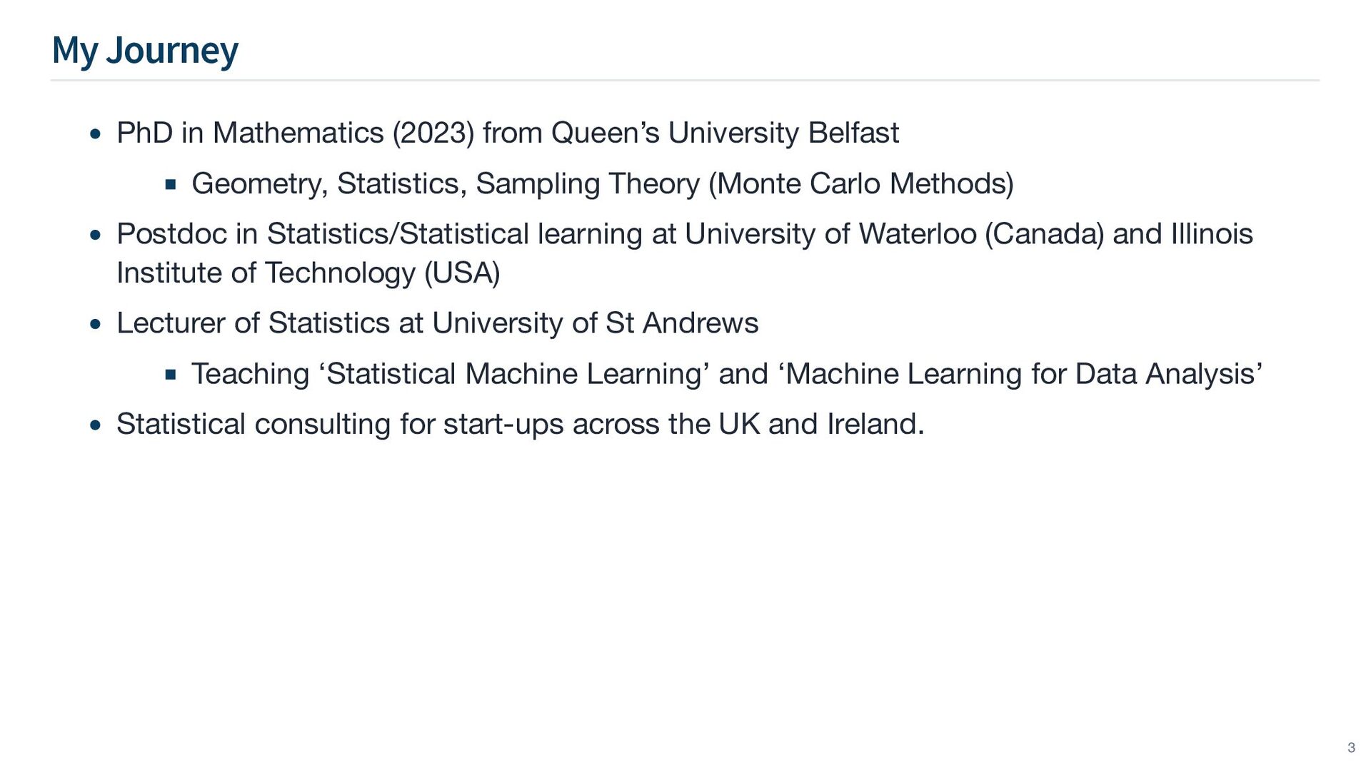Click the round bullet before "Postdoc in Statistics"

(96, 235)
